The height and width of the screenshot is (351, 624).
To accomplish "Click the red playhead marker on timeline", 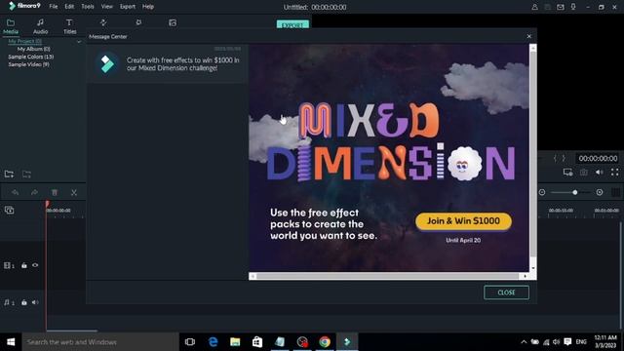I will coord(47,204).
